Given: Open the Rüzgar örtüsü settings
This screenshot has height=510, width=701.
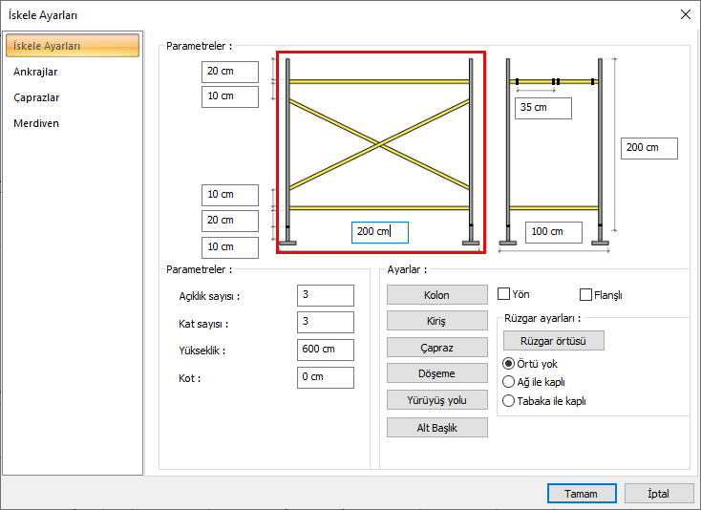Looking at the screenshot, I should (554, 341).
